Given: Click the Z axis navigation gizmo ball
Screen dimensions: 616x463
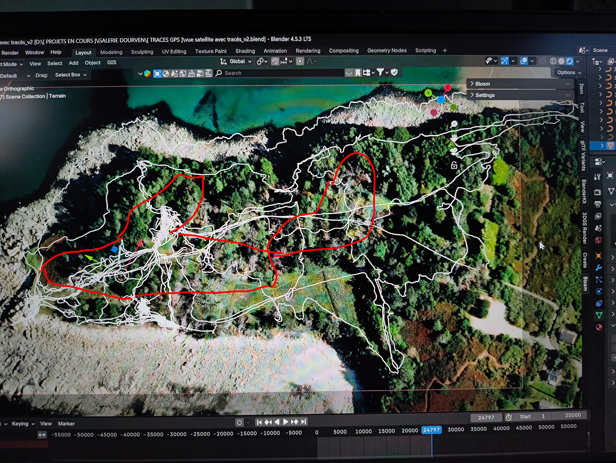Looking at the screenshot, I should tap(441, 100).
